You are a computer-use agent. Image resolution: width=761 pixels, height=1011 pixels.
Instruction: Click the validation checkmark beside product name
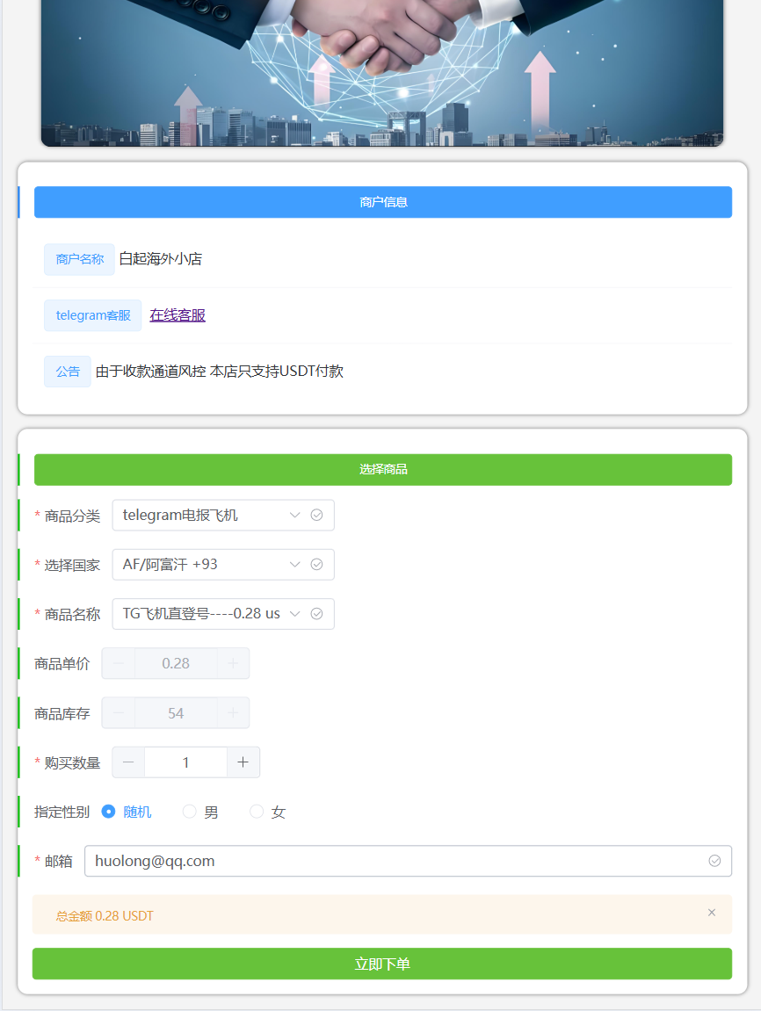316,613
